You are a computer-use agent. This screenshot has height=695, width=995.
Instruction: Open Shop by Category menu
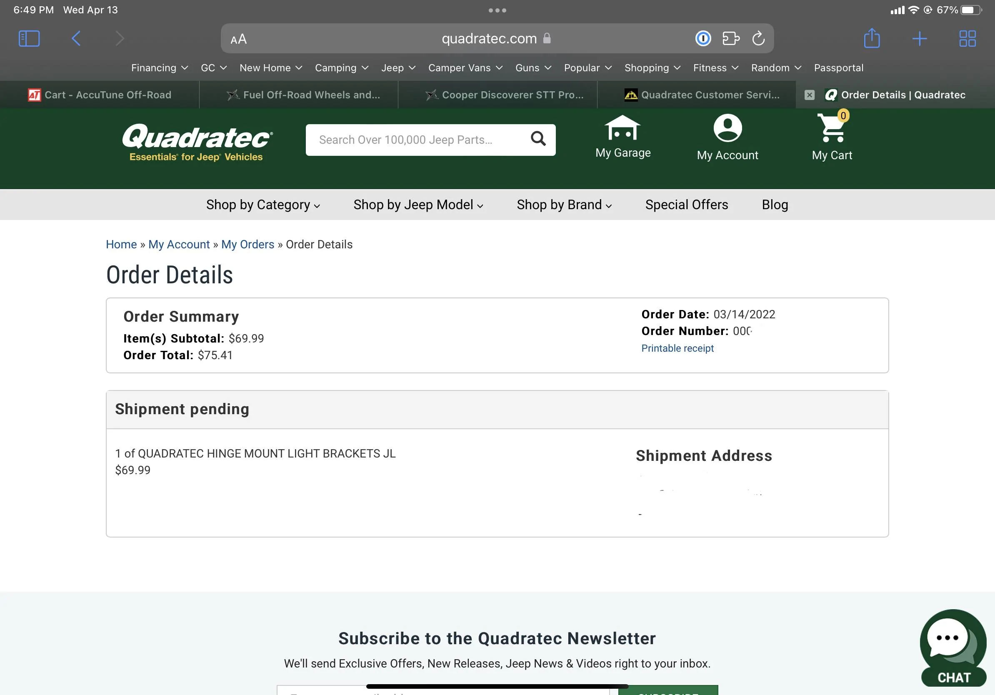tap(263, 205)
